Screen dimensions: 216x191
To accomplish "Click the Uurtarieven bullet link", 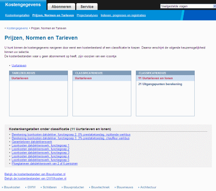I will (19, 66).
